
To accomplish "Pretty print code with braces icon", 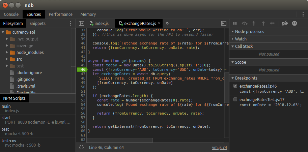I will click(81, 147).
